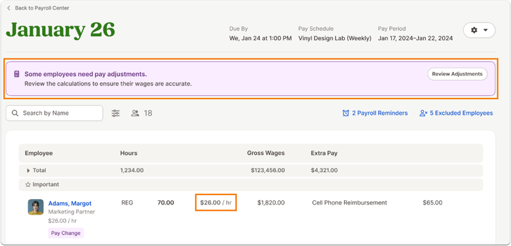Image resolution: width=511 pixels, height=246 pixels.
Task: Click the Employee column header
Action: [x=39, y=153]
